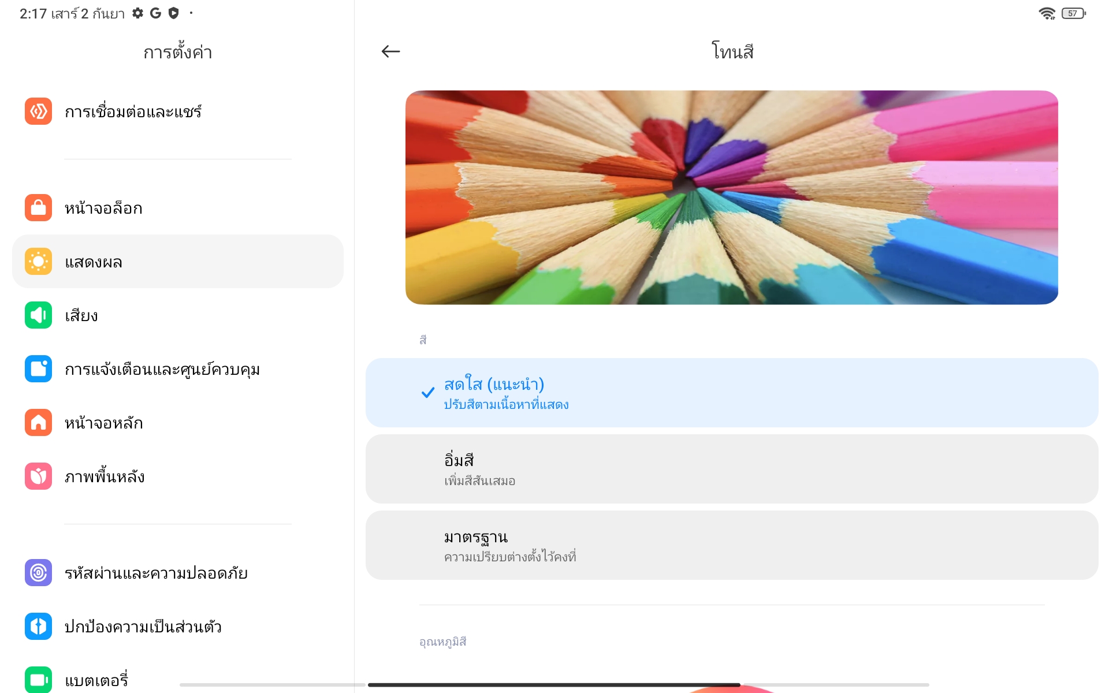
Task: Tap the shield status bar icon
Action: click(x=173, y=13)
